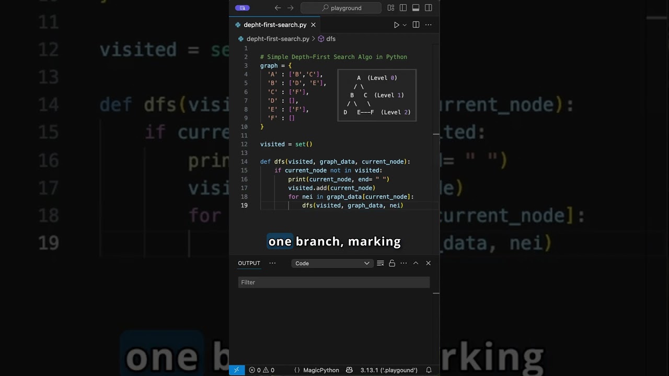Run the Python file with play button
The image size is (669, 376).
(x=396, y=25)
